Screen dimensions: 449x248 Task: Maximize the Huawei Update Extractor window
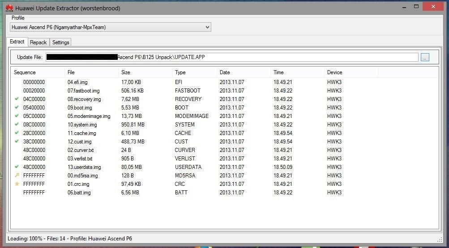click(416, 7)
